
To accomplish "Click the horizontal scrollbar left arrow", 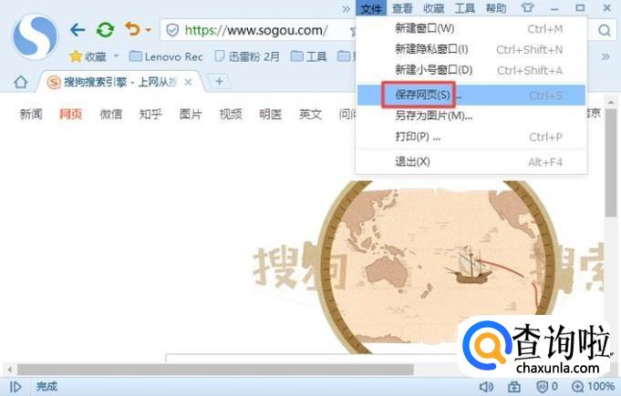I will click(x=9, y=370).
